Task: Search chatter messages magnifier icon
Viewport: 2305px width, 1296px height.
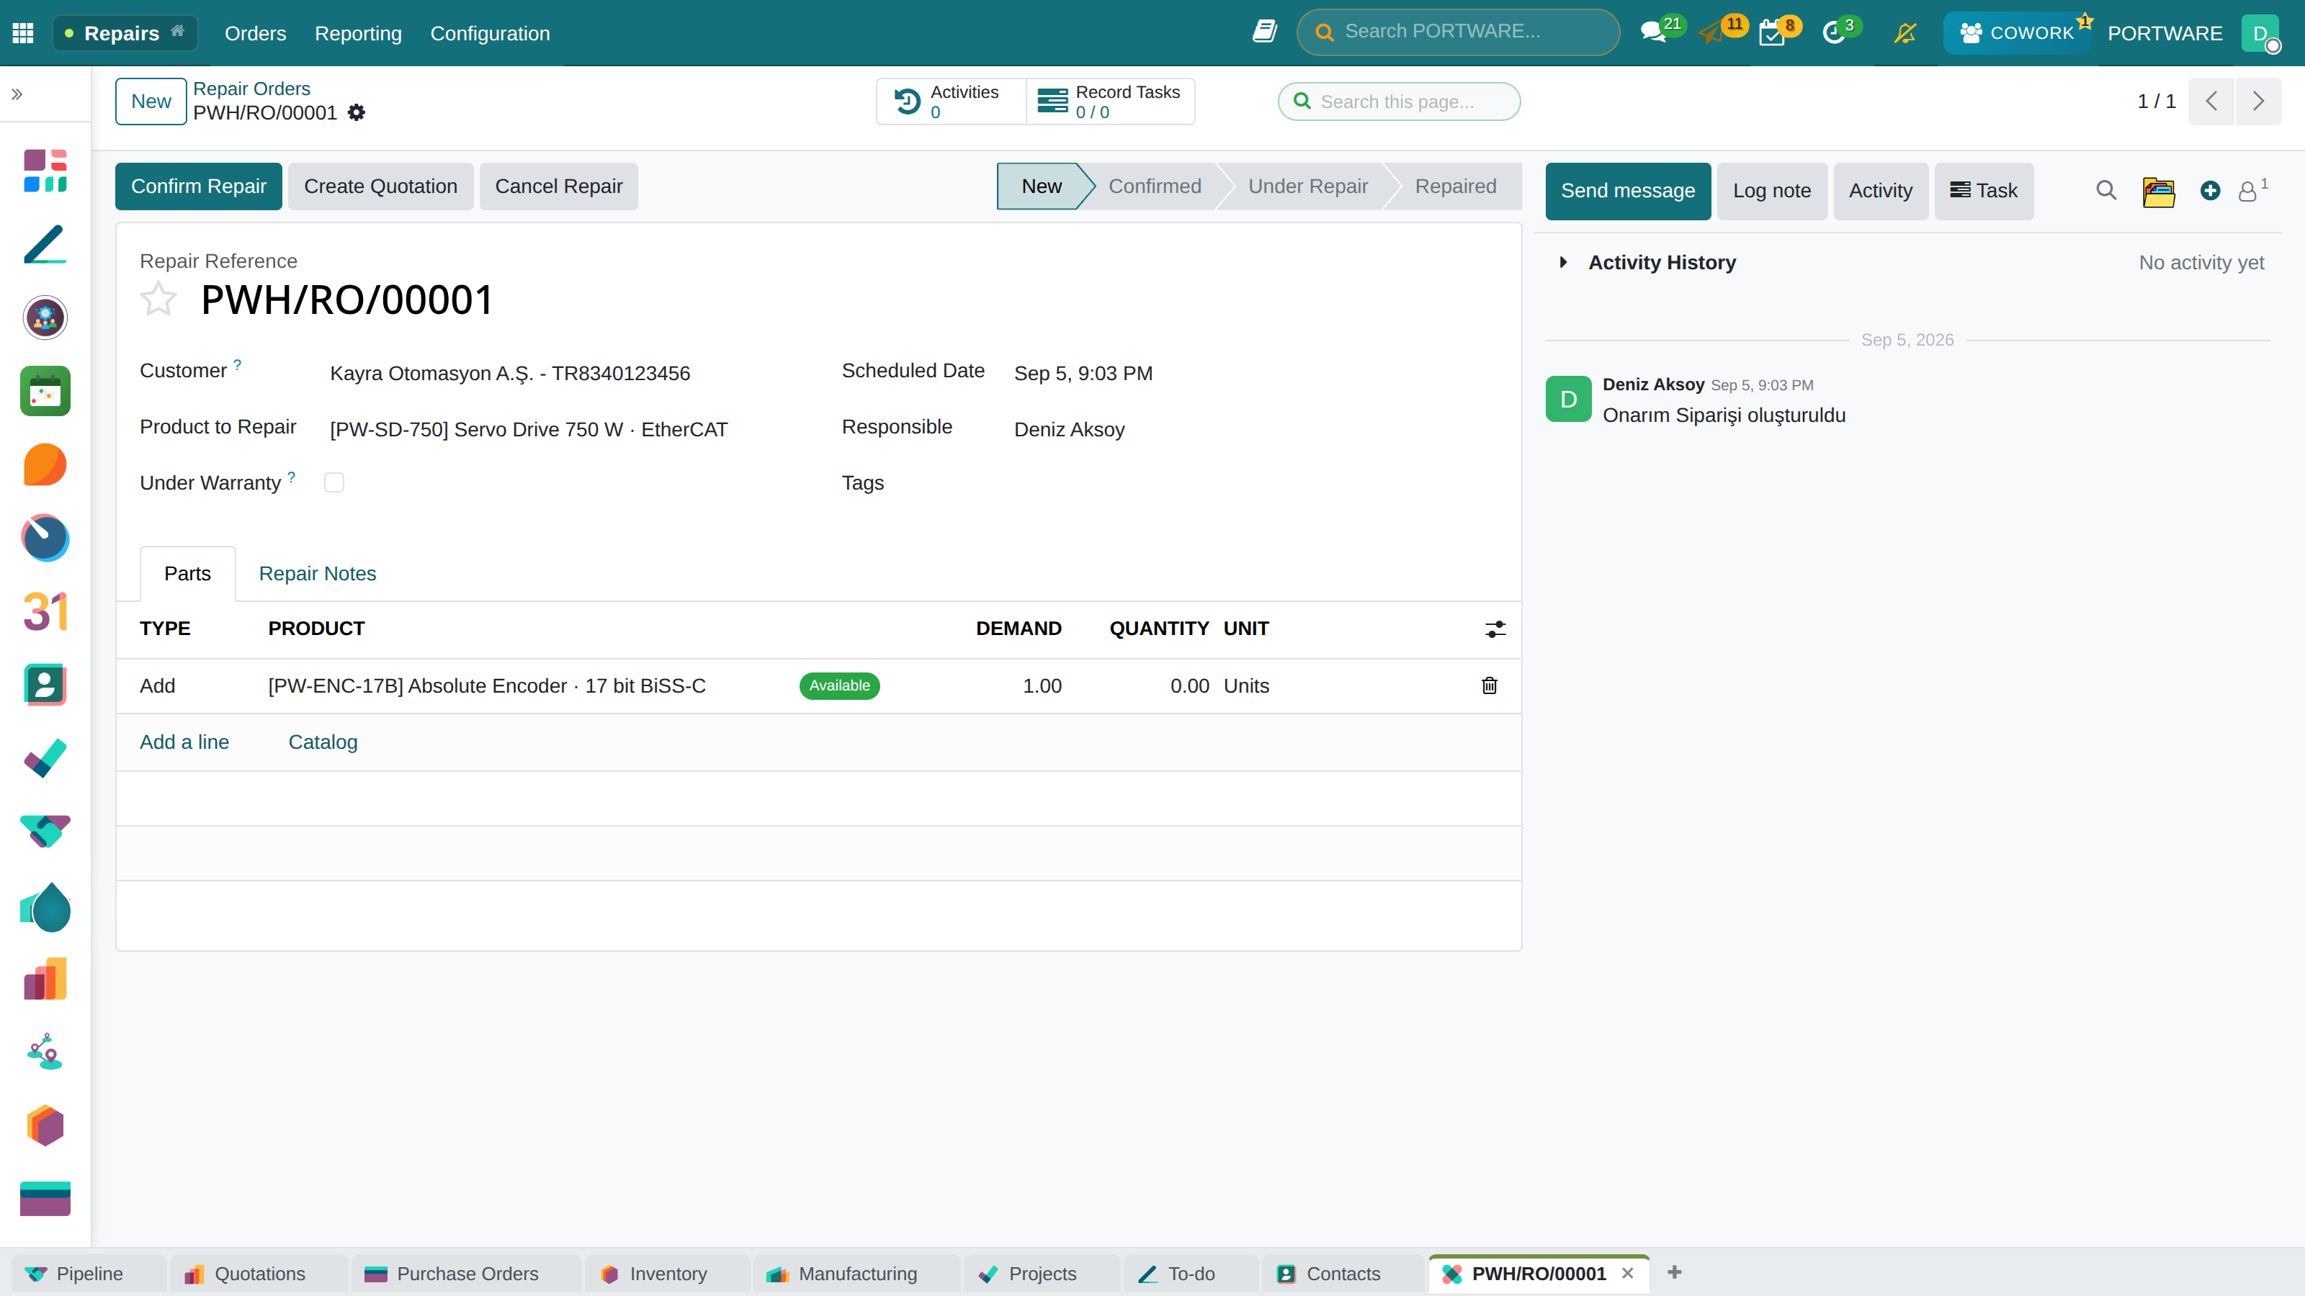Action: (x=2106, y=191)
